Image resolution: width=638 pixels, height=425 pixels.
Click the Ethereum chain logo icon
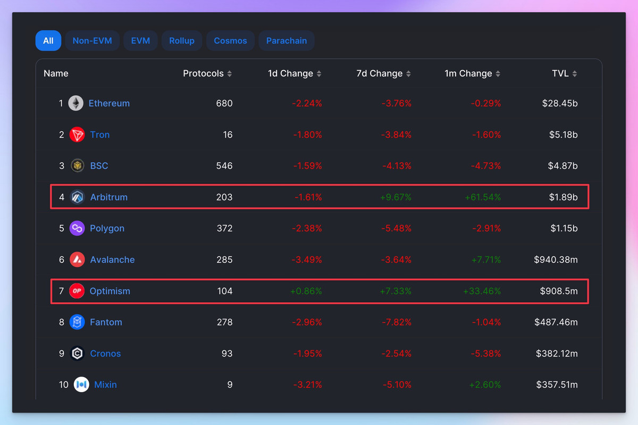(x=75, y=103)
